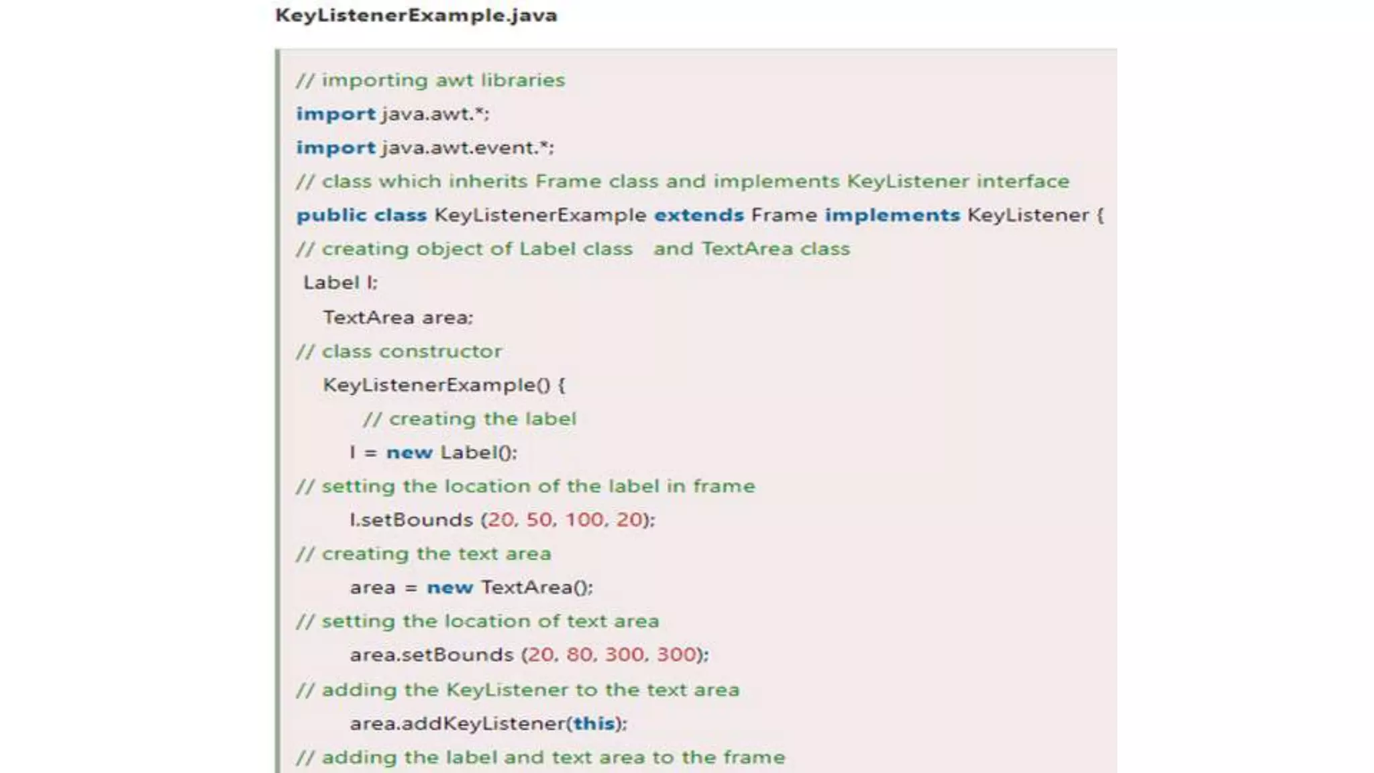1374x773 pixels.
Task: Click 'TextArea area;' declaration line
Action: [398, 317]
